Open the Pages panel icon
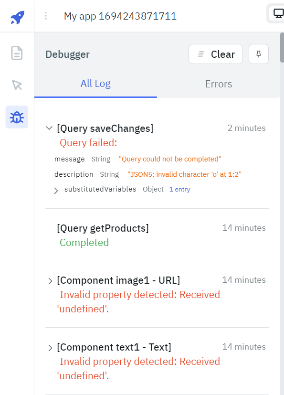The height and width of the screenshot is (395, 284). tap(17, 53)
